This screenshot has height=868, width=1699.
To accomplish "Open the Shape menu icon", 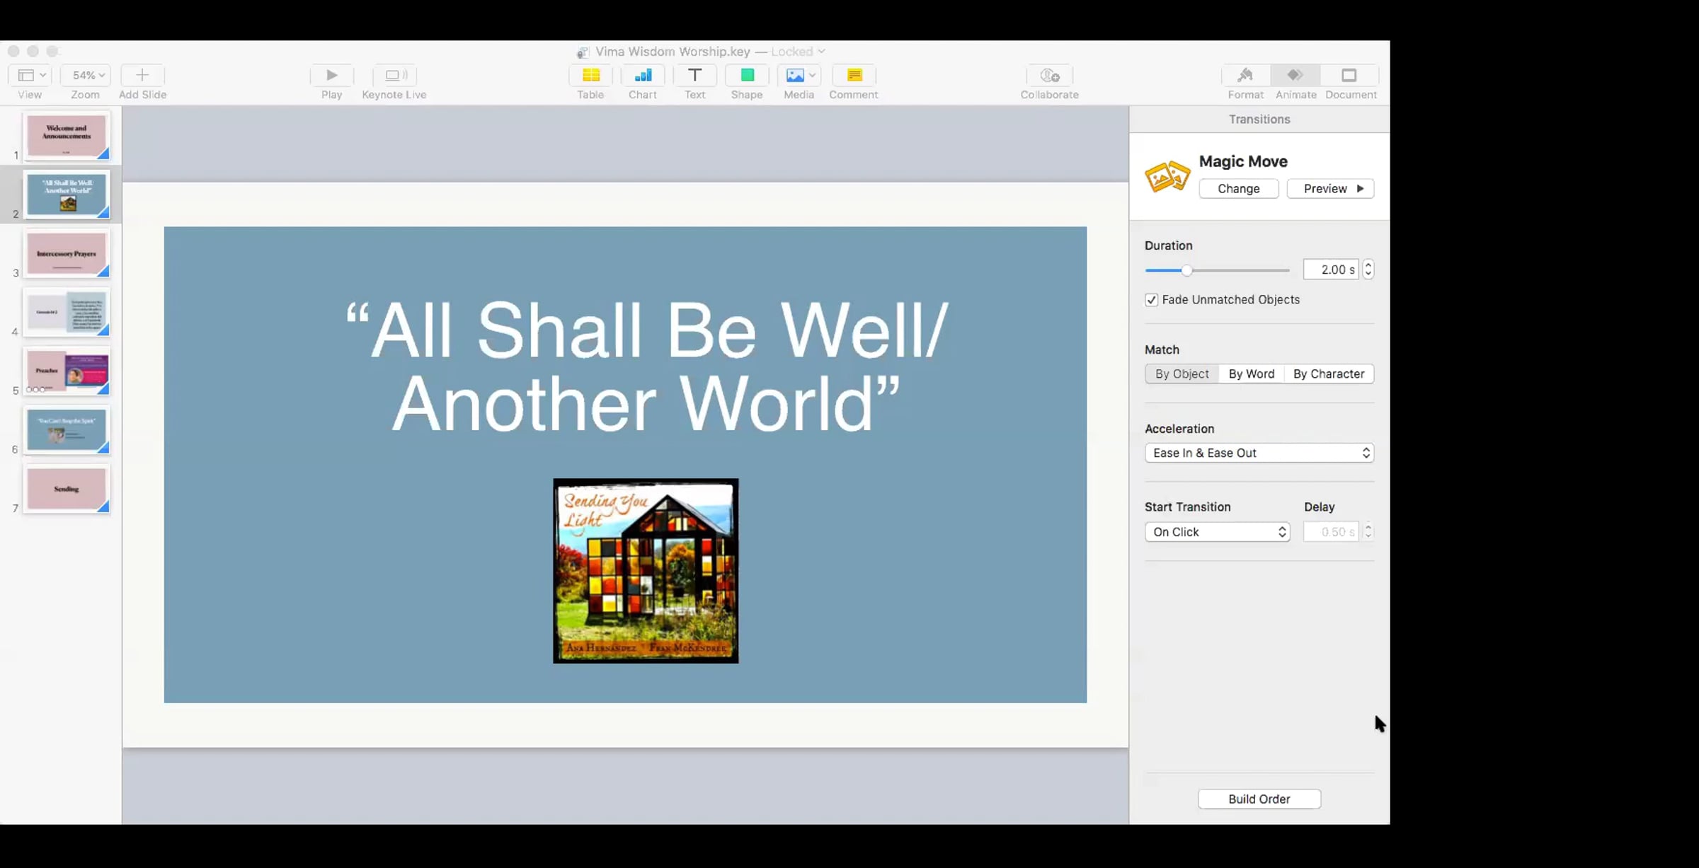I will click(747, 76).
